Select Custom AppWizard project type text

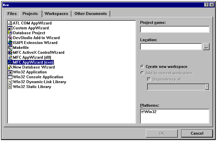pos(31,28)
